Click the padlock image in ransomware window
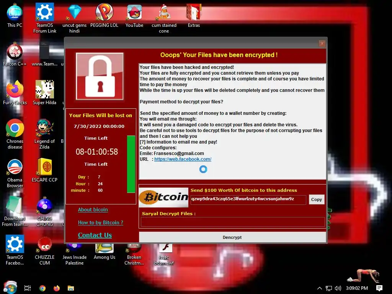Screen dimensions: 392x294 (100, 76)
